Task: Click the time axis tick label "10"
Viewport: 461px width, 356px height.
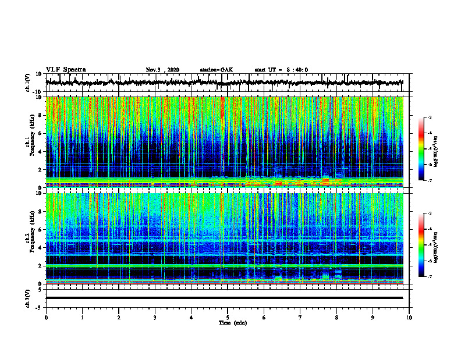Action: [x=409, y=318]
